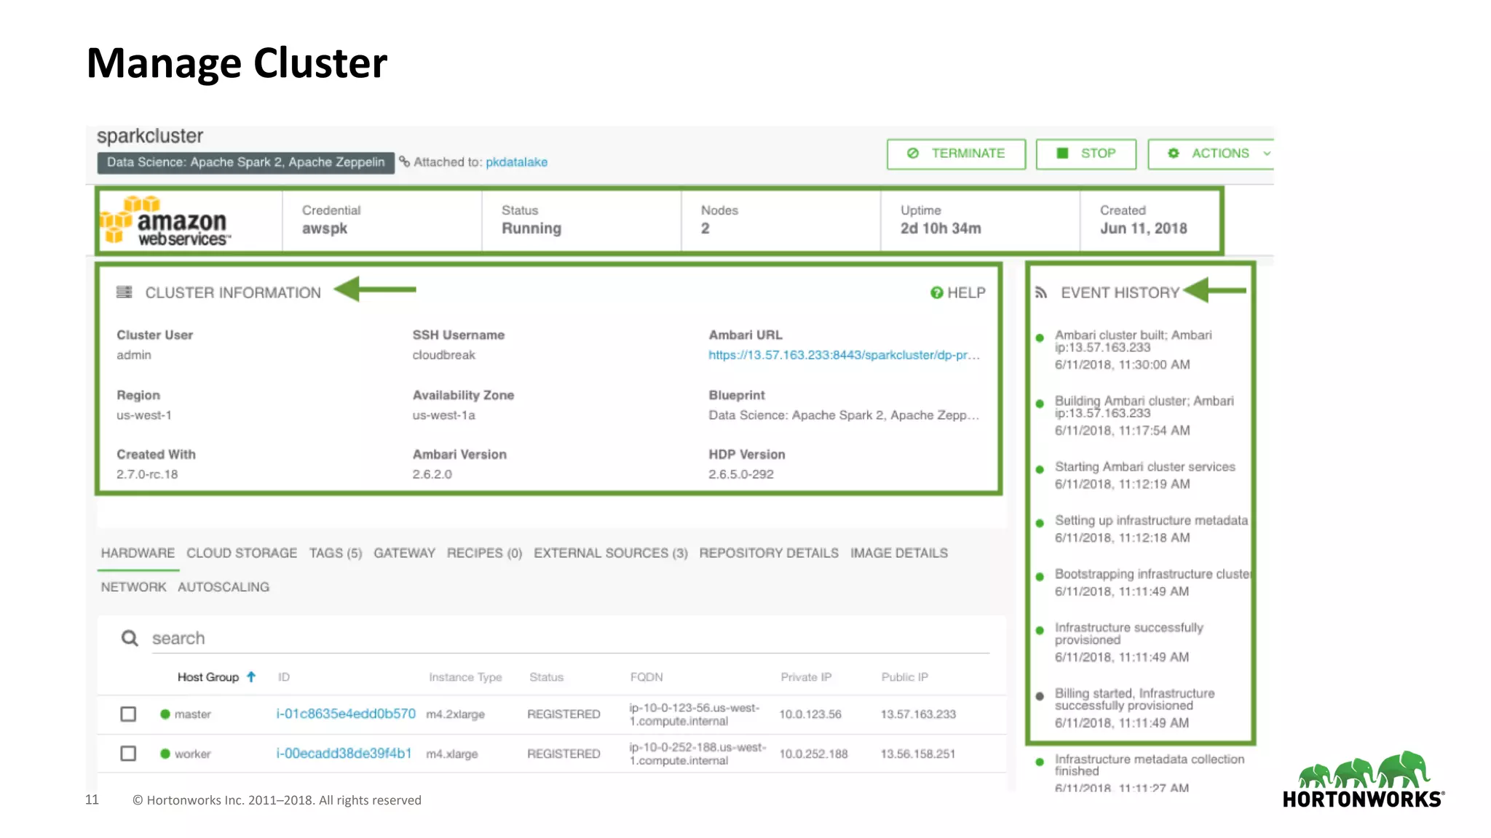Click the Hortonworks elephants logo
Viewport: 1491px width, 838px height.
click(x=1363, y=779)
